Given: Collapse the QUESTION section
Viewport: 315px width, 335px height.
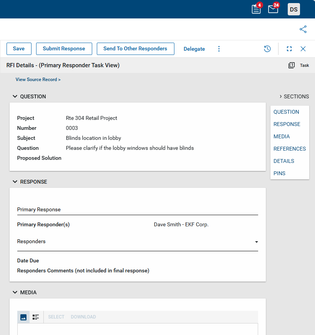Looking at the screenshot, I should coord(15,96).
